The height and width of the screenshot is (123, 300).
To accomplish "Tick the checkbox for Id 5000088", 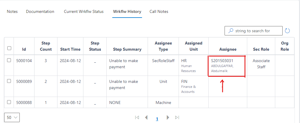I will 9,102.
